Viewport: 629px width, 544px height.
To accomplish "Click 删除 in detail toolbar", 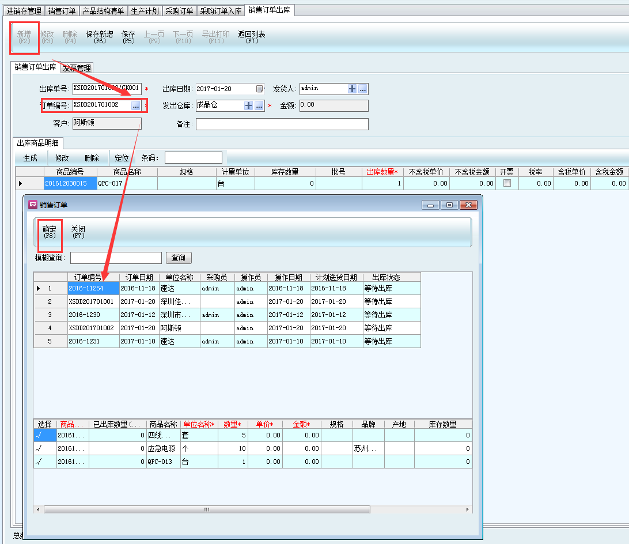I will 92,158.
